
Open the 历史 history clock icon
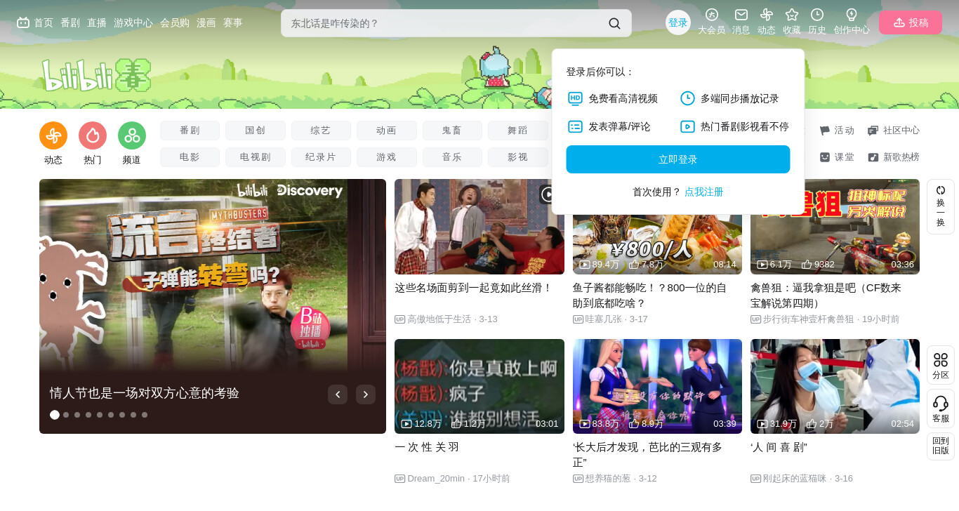817,15
